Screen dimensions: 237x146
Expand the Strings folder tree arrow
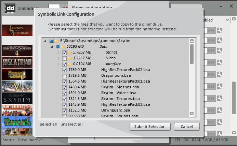coord(58,53)
